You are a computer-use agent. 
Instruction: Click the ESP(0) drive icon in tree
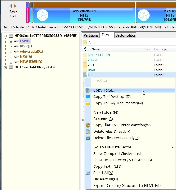click(16, 41)
